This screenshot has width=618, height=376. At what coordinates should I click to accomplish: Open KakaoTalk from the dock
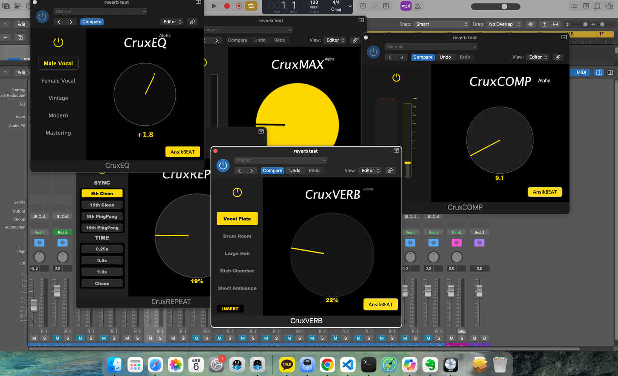point(287,364)
